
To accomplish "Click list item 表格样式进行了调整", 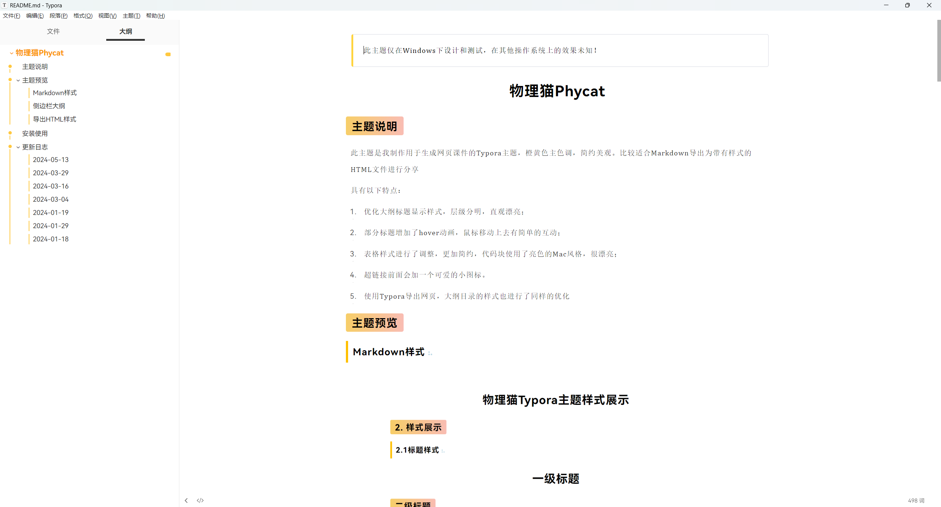I will [x=491, y=254].
